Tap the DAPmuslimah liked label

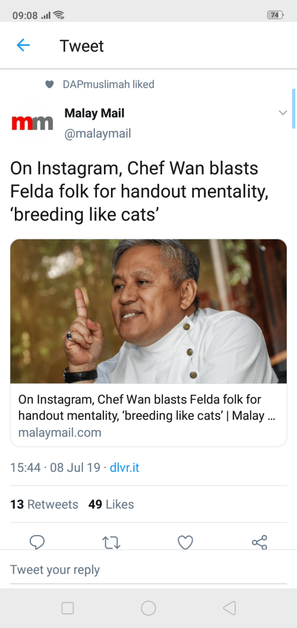pos(108,85)
